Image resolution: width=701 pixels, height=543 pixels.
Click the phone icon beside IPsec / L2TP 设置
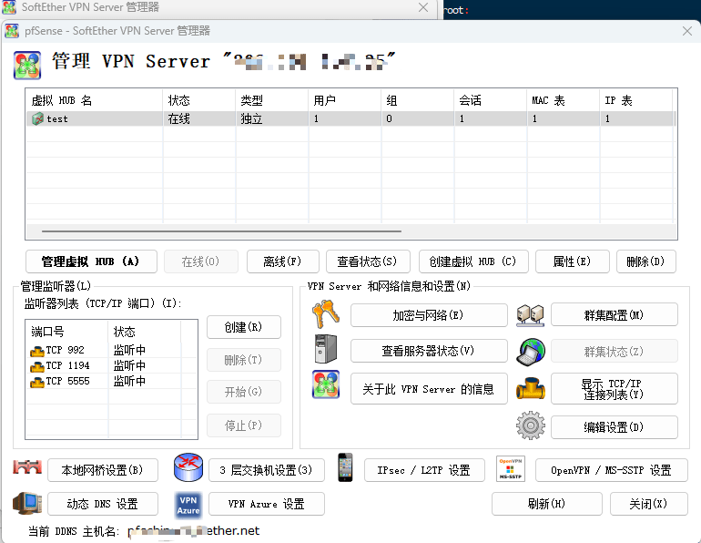pos(345,468)
